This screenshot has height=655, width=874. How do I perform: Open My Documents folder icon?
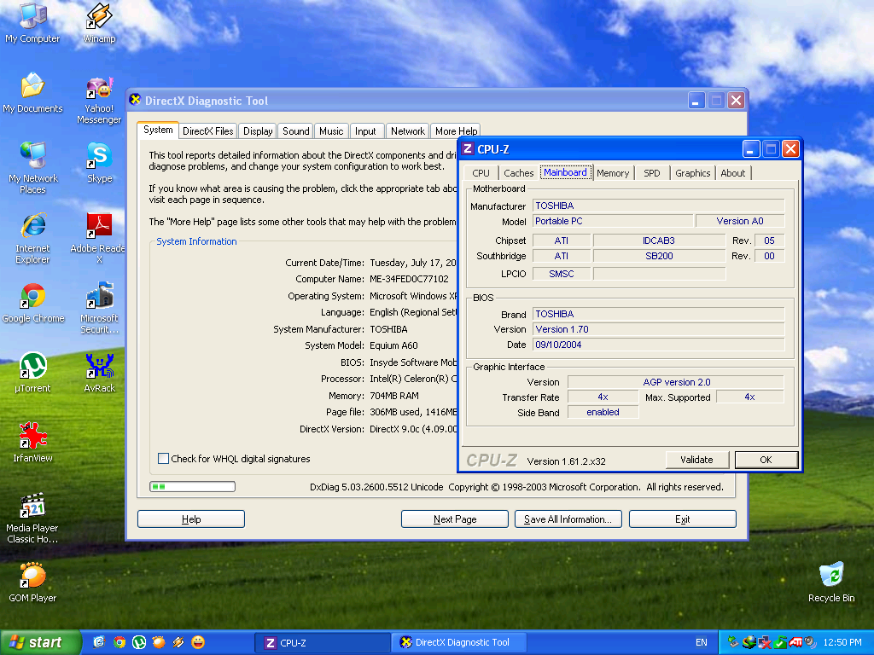[x=32, y=92]
